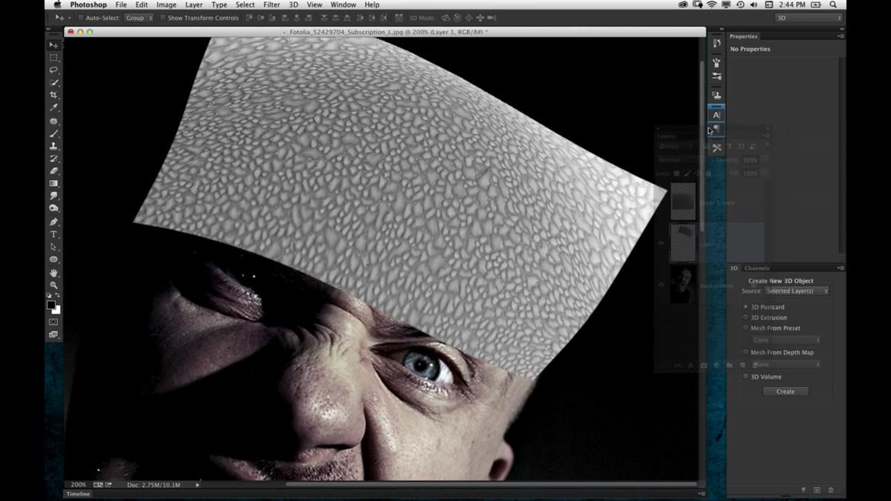Select the Zoom tool in toolbox
This screenshot has height=501, width=891.
tap(53, 285)
